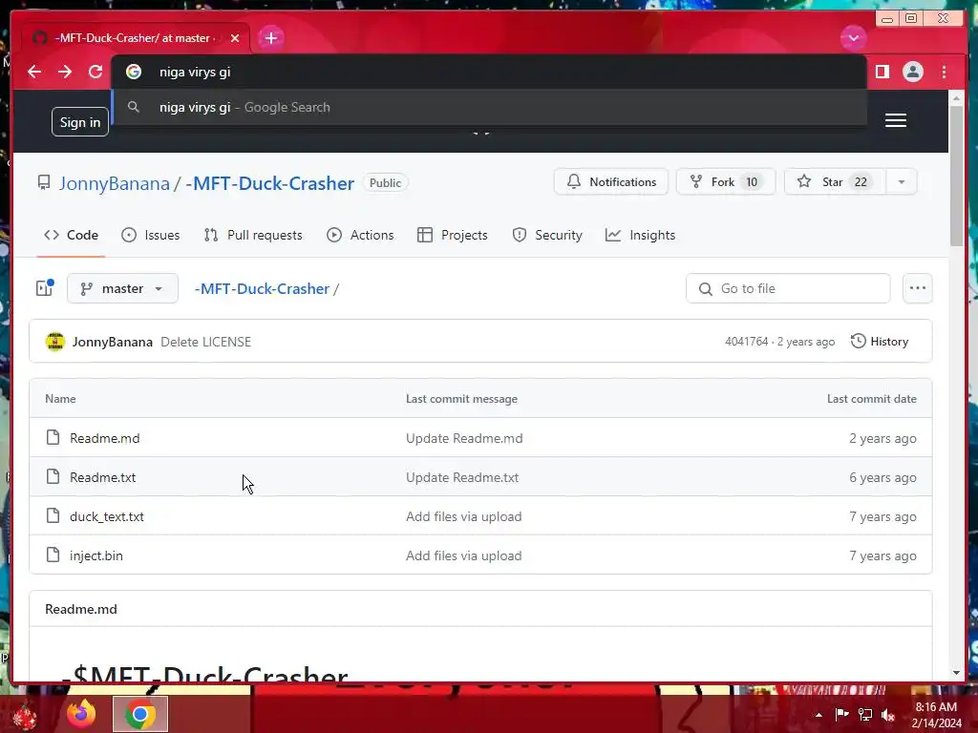
Task: Switch to the Projects tab
Action: coord(453,235)
